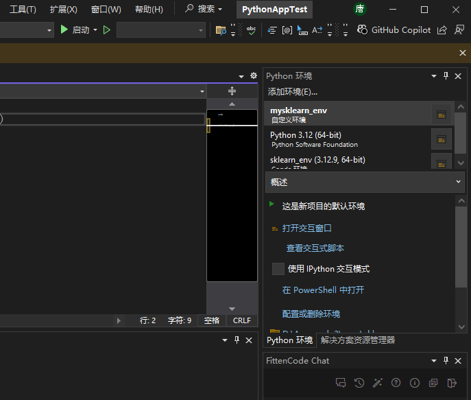The image size is (471, 400).
Task: Click the 配置或删除环境 link
Action: pos(311,314)
